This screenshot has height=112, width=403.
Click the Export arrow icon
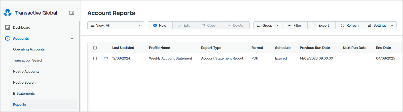314,25
